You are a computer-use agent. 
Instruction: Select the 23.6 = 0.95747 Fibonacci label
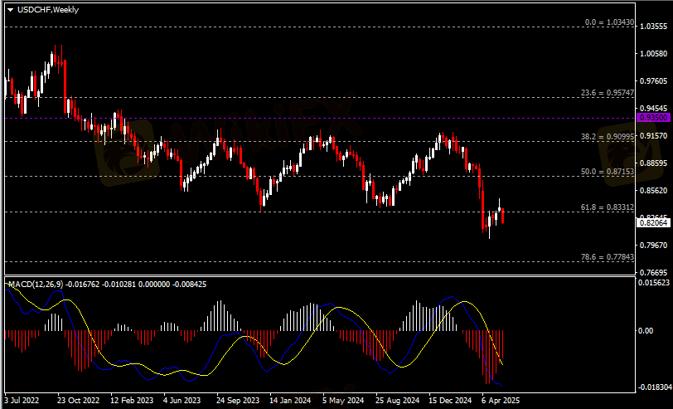click(x=608, y=93)
